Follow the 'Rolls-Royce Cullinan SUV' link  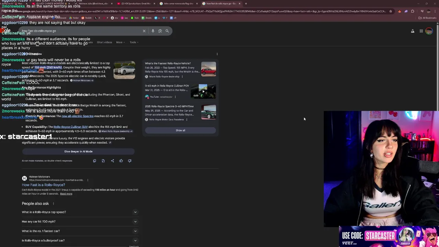pos(71,127)
